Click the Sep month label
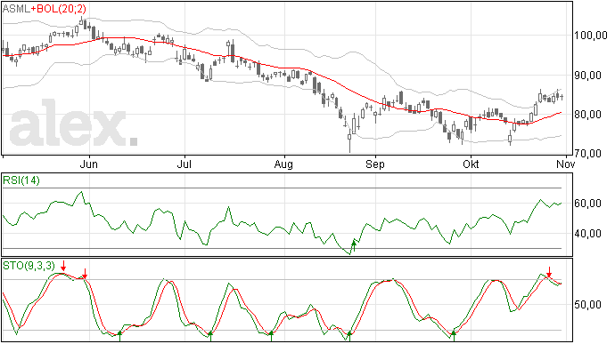 click(x=375, y=164)
